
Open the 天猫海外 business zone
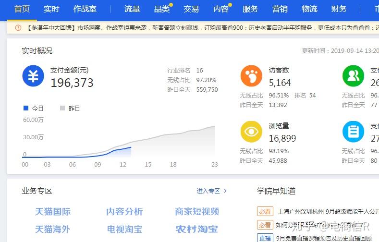(x=52, y=229)
